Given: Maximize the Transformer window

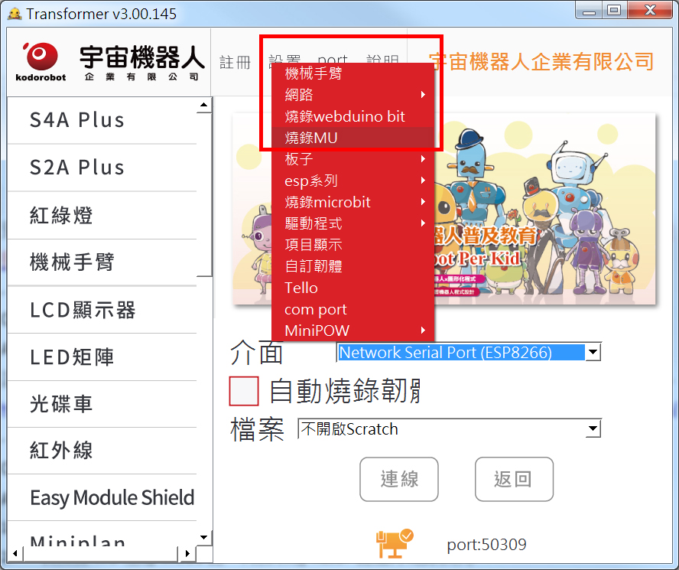Looking at the screenshot, I should tap(613, 10).
